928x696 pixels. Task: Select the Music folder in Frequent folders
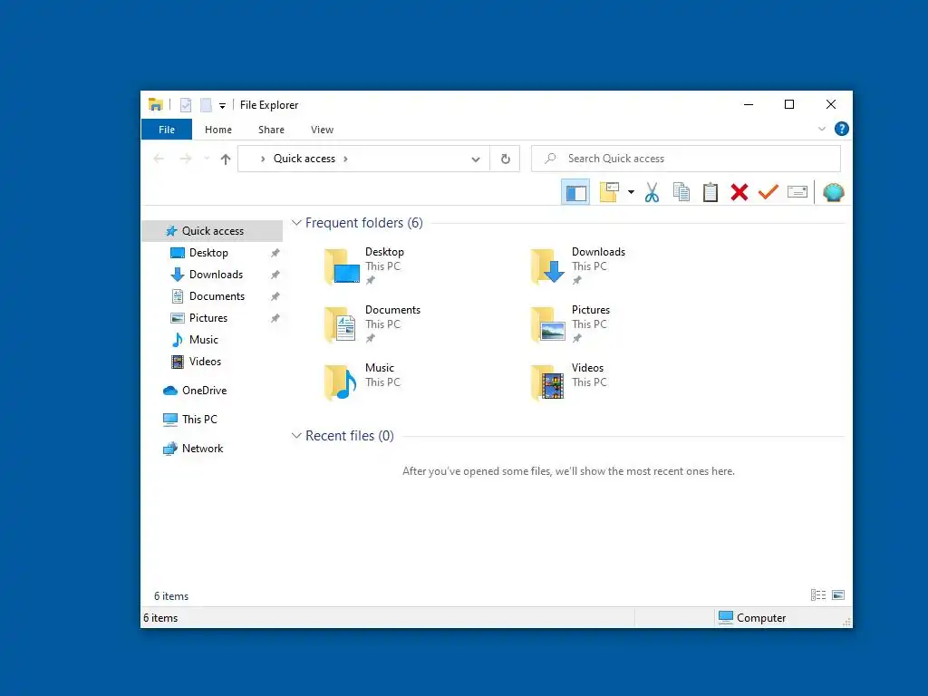[x=362, y=382]
